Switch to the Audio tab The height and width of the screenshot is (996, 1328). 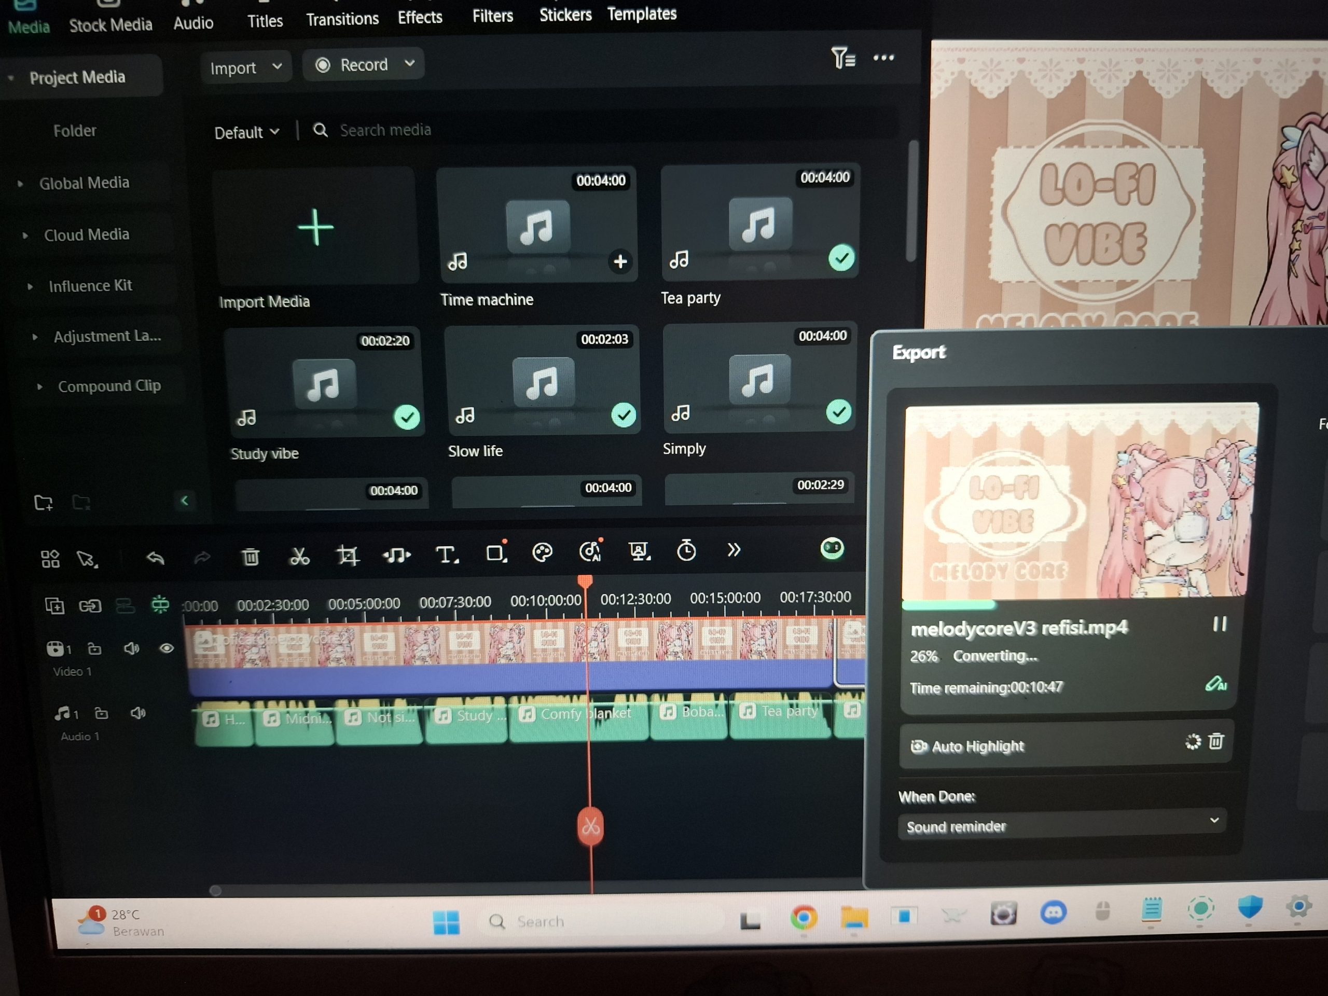pyautogui.click(x=193, y=23)
